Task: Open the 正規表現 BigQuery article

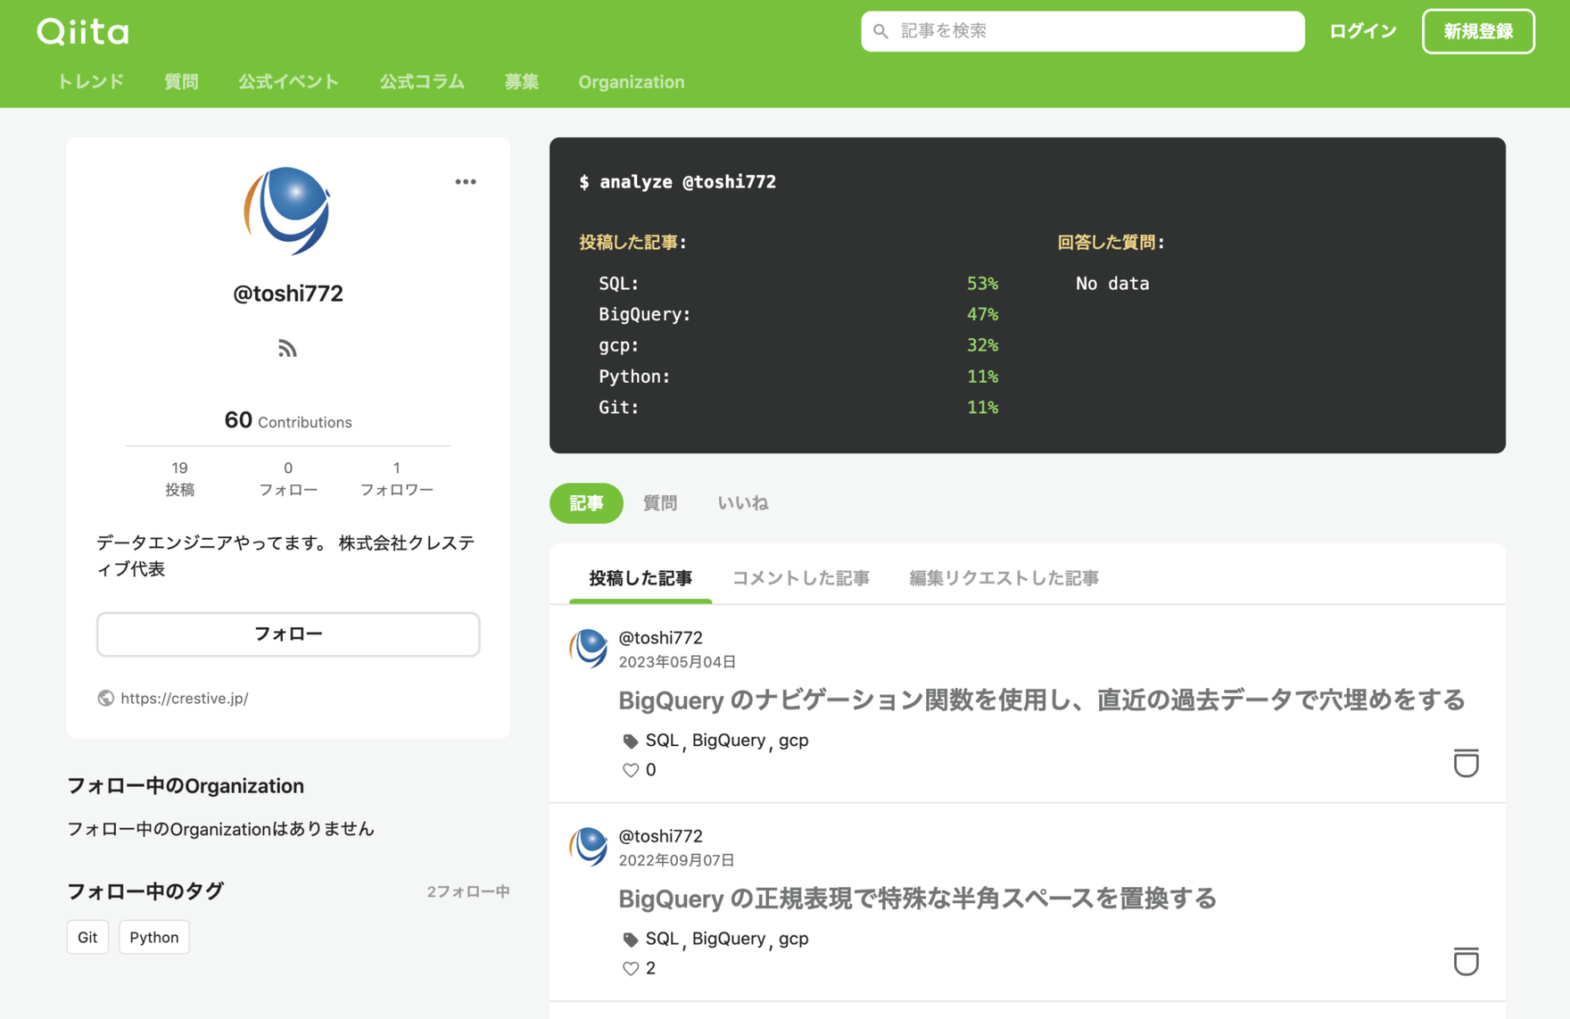Action: (x=918, y=899)
